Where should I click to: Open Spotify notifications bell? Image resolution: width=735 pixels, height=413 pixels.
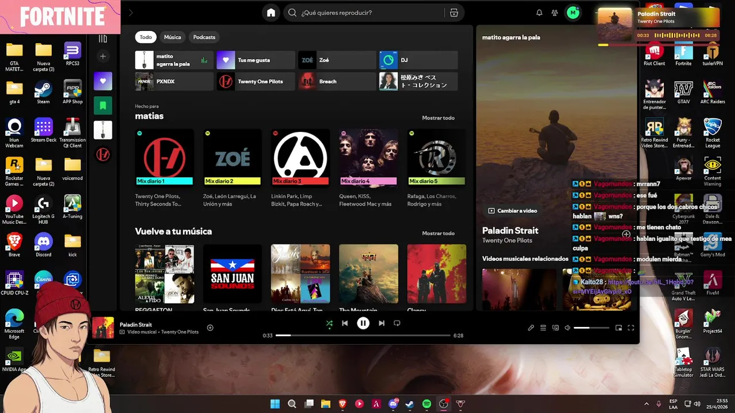539,13
